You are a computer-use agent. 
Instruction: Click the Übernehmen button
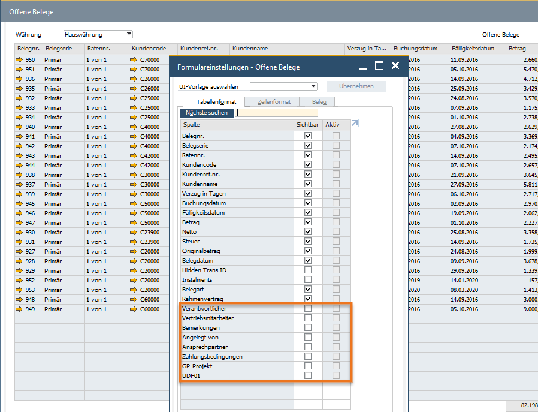pos(356,86)
